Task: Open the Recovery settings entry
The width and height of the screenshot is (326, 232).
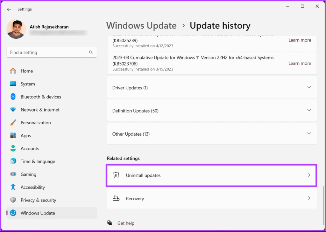Action: pos(212,198)
